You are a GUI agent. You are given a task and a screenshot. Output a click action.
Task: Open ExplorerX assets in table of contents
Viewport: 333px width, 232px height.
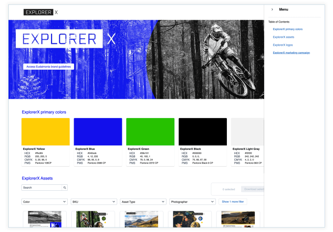click(x=283, y=37)
